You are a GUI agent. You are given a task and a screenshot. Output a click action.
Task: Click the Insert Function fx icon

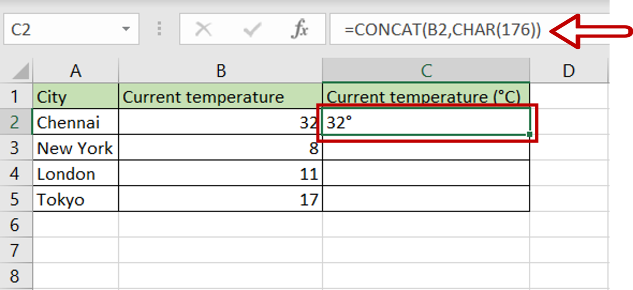coord(300,30)
